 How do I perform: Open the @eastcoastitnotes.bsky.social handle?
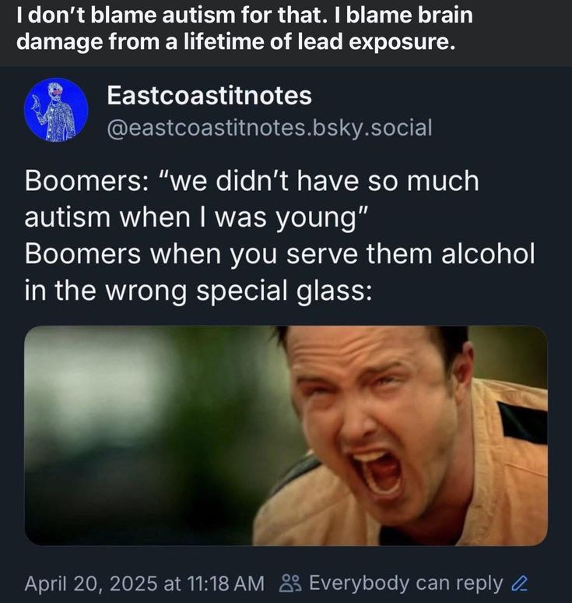[x=268, y=126]
